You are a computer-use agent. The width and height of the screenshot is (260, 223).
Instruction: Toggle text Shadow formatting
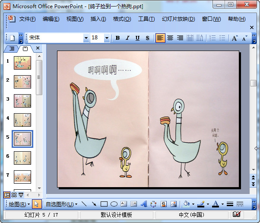(147, 38)
